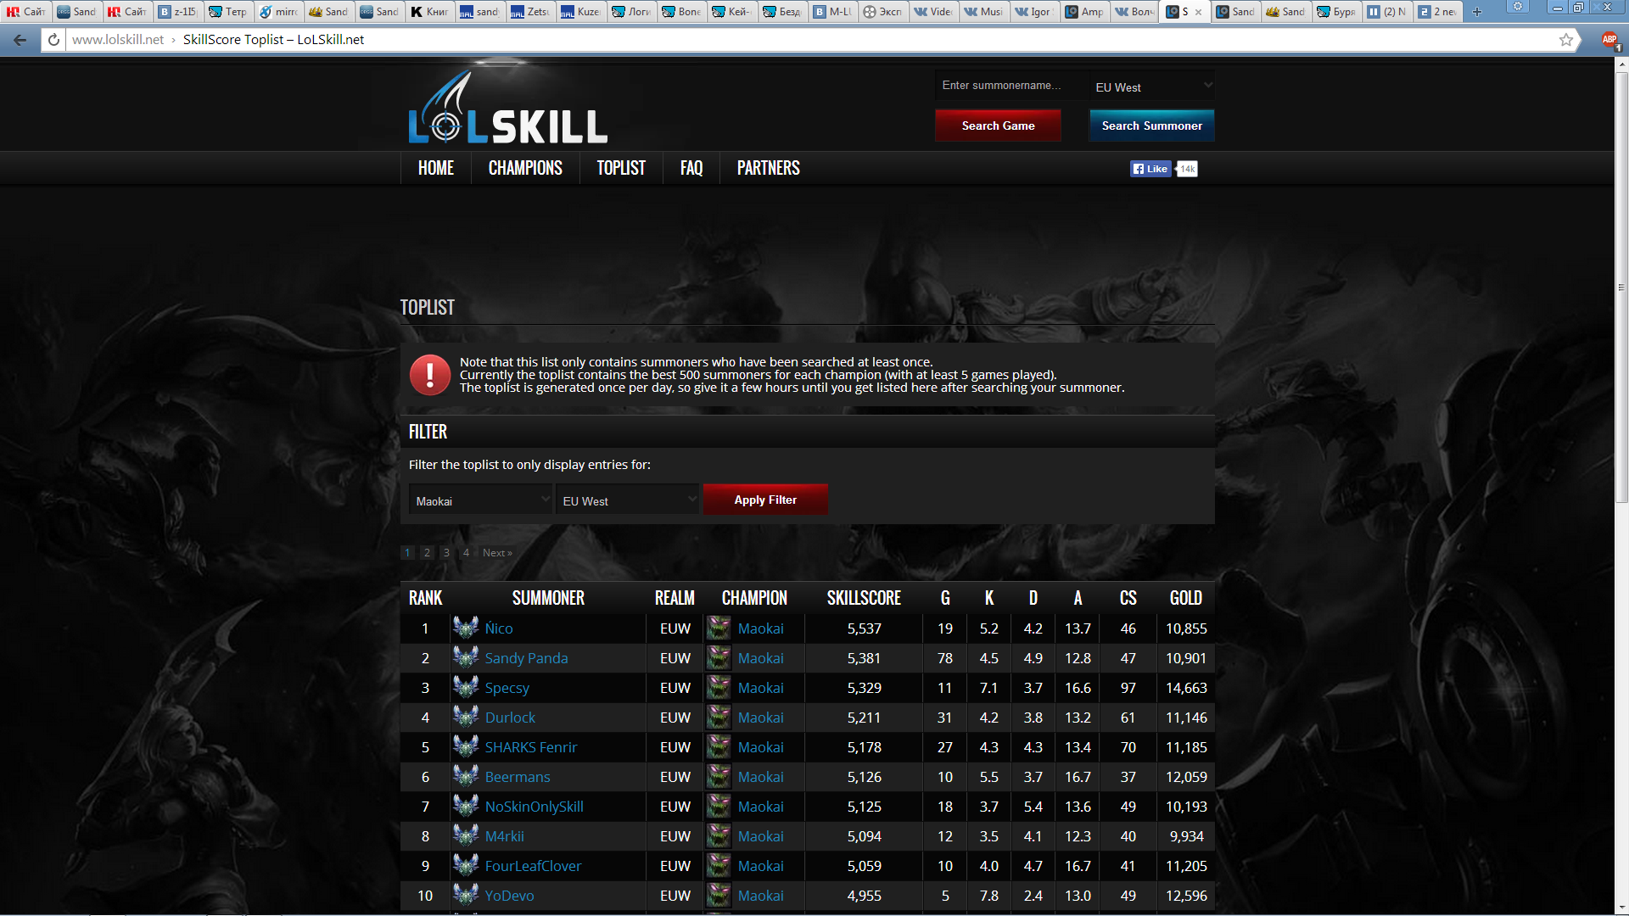This screenshot has width=1629, height=916.
Task: Click rank badge icon next to Sandy Panda
Action: [x=466, y=657]
